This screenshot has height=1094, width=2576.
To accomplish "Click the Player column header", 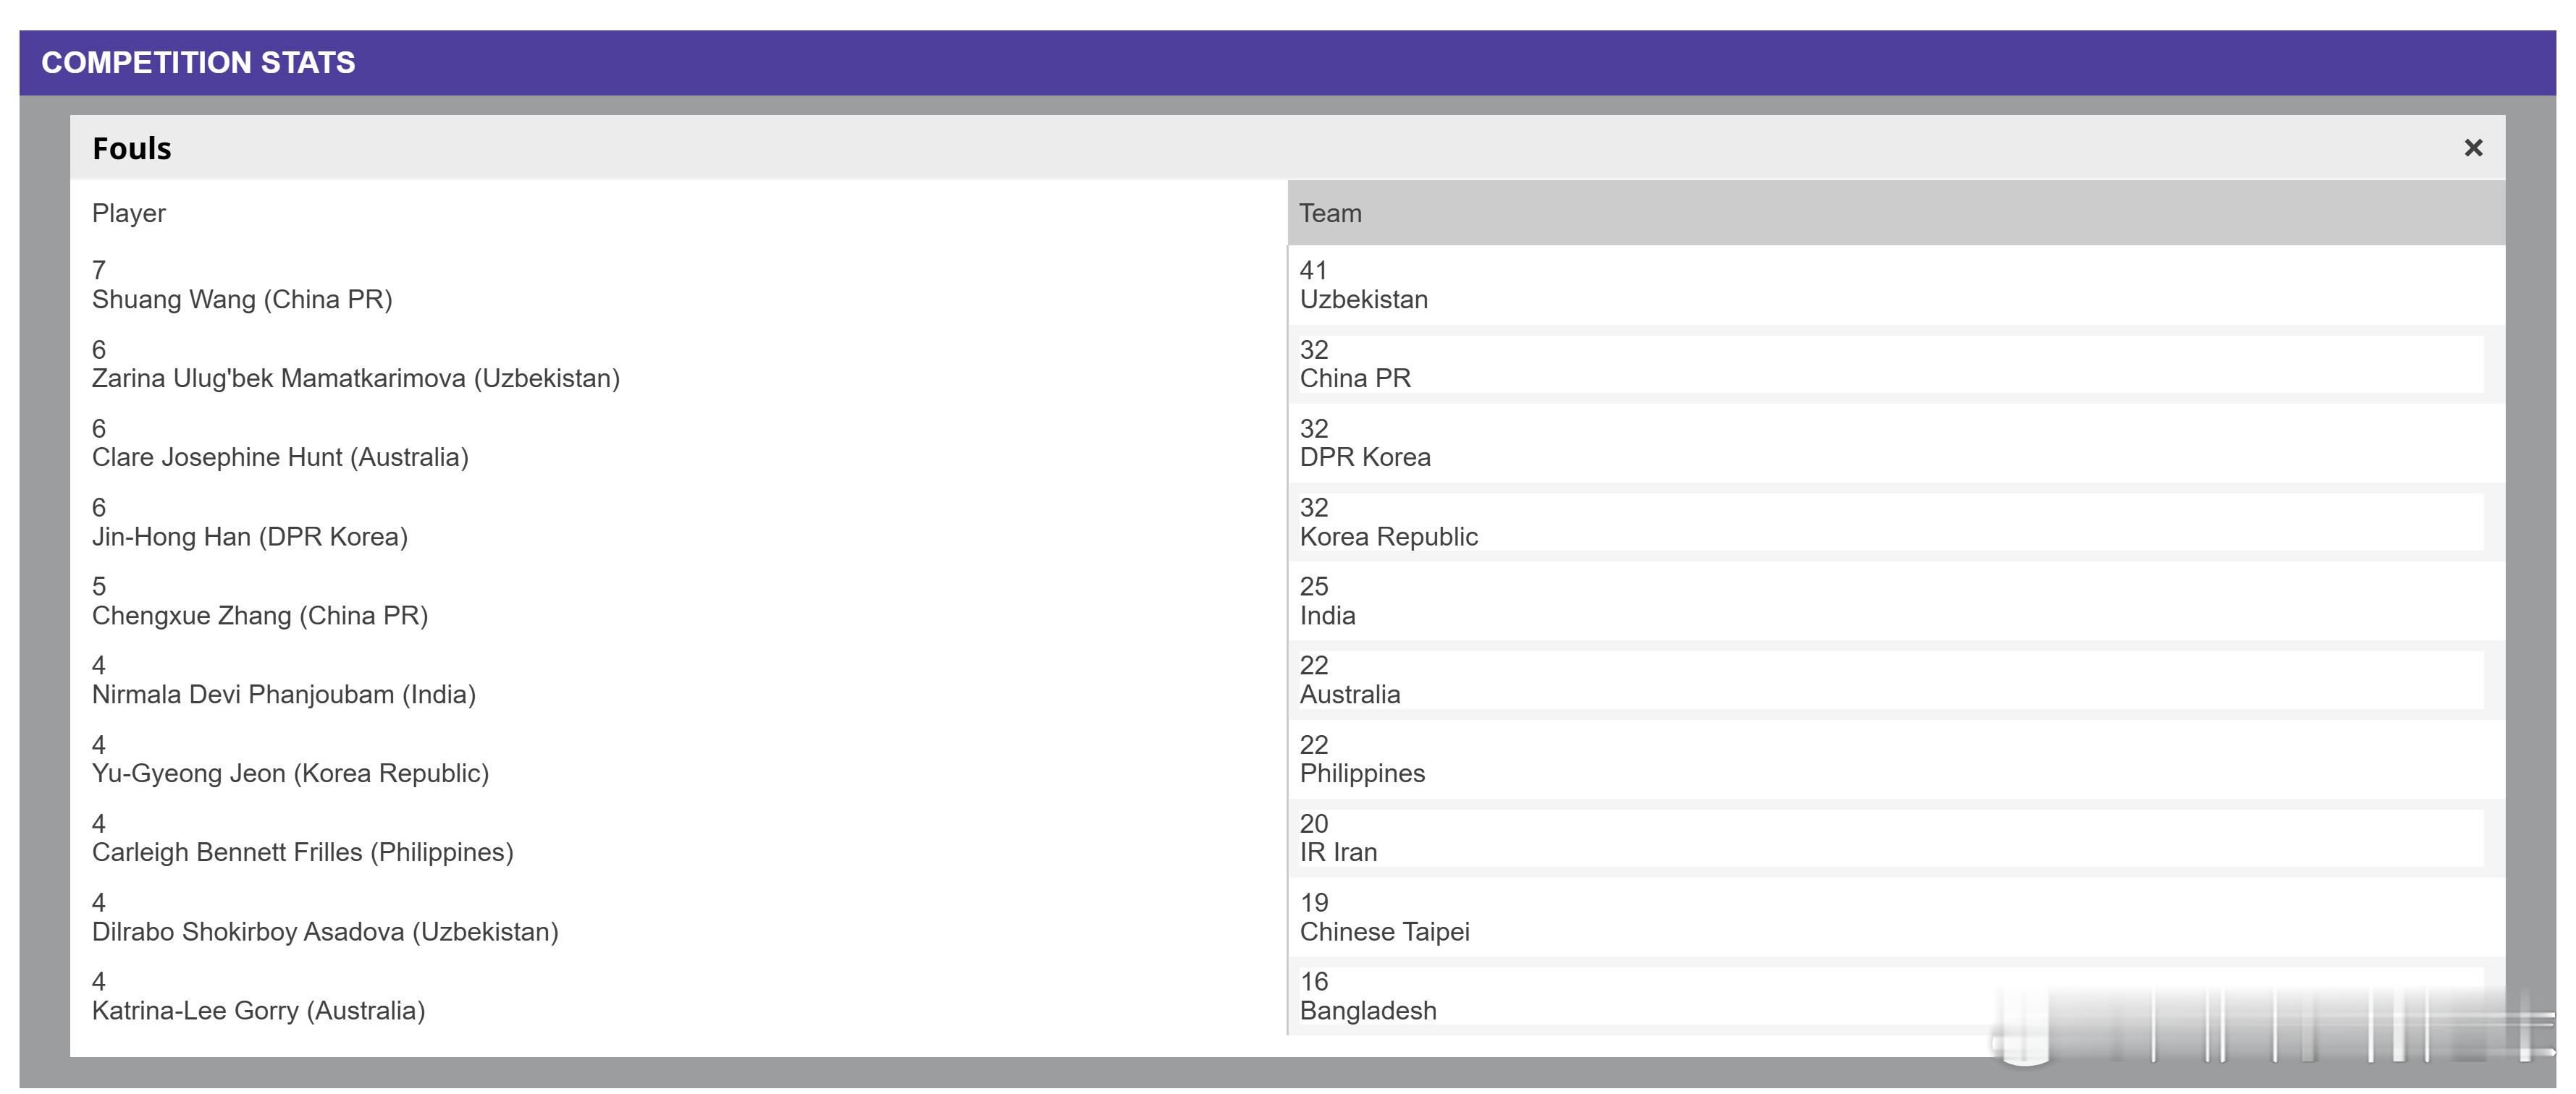I will coord(129,213).
